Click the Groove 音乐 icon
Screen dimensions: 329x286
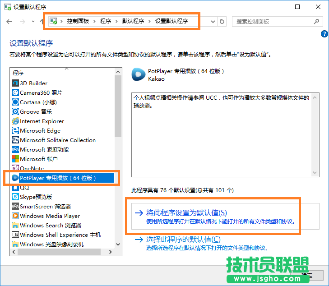(x=15, y=111)
